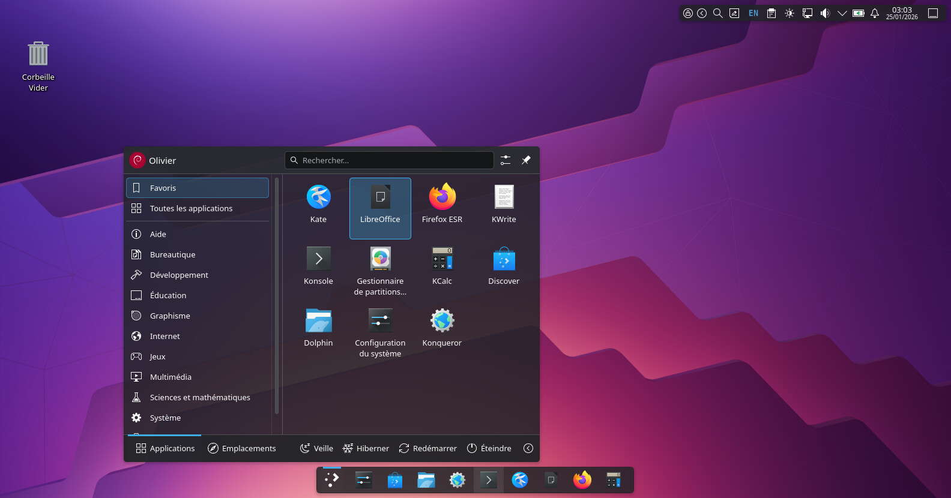Screen dimensions: 951x498
Task: Select the Favoris category
Action: click(198, 188)
